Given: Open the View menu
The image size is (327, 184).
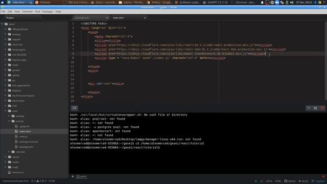Looking at the screenshot, I should pos(17,11).
